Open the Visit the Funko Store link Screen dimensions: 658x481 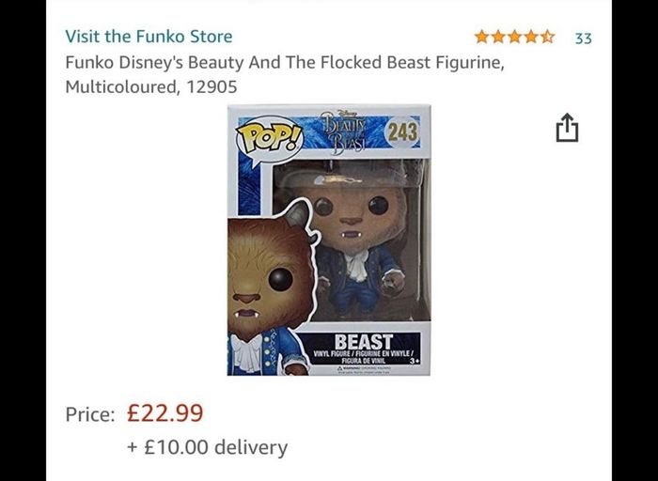click(149, 37)
